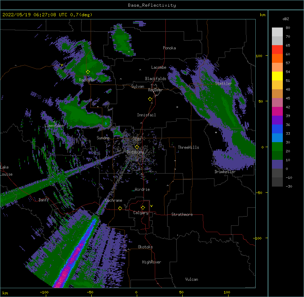Viewport: 304px width, 297px height.
Task: Click the ThreeHills city label
Action: click(188, 147)
